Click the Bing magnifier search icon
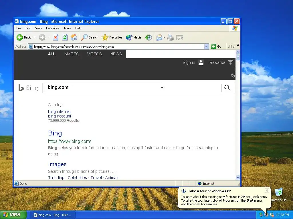This screenshot has width=293, height=219. (x=227, y=88)
